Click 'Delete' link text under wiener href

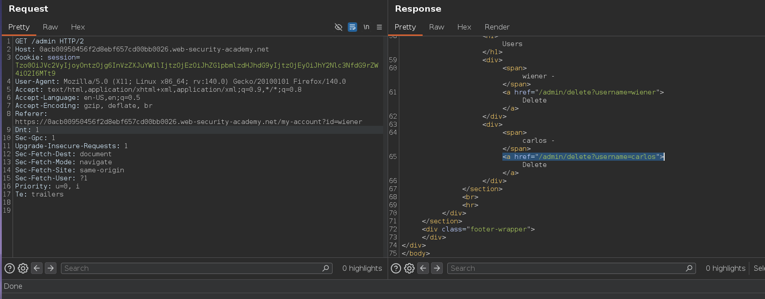(x=534, y=100)
